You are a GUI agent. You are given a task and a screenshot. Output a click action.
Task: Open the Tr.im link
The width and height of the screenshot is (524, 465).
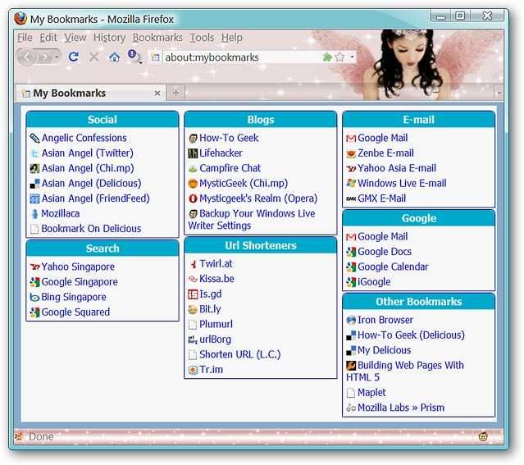(x=211, y=370)
